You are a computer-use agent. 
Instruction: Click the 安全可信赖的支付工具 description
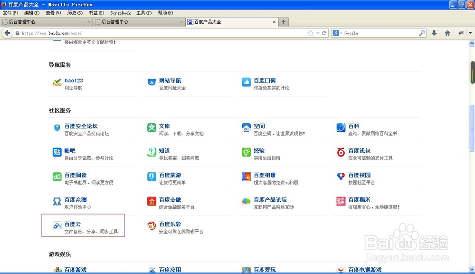370,158
